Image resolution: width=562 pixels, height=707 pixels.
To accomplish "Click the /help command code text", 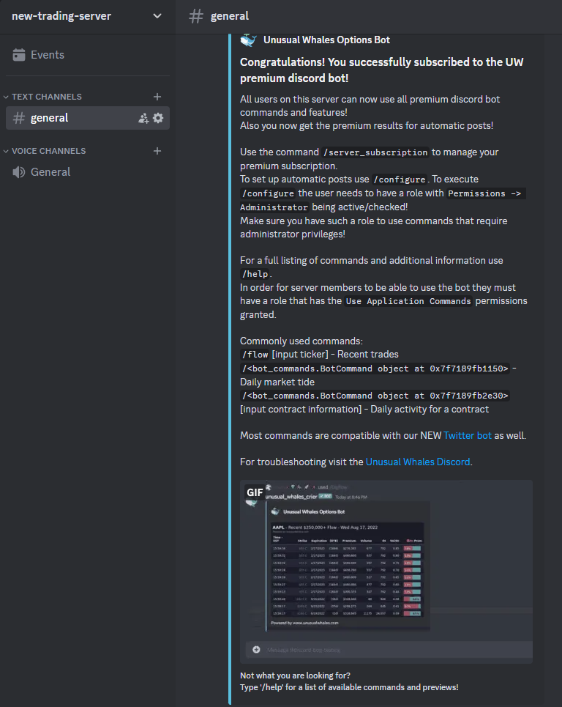I will [x=255, y=274].
